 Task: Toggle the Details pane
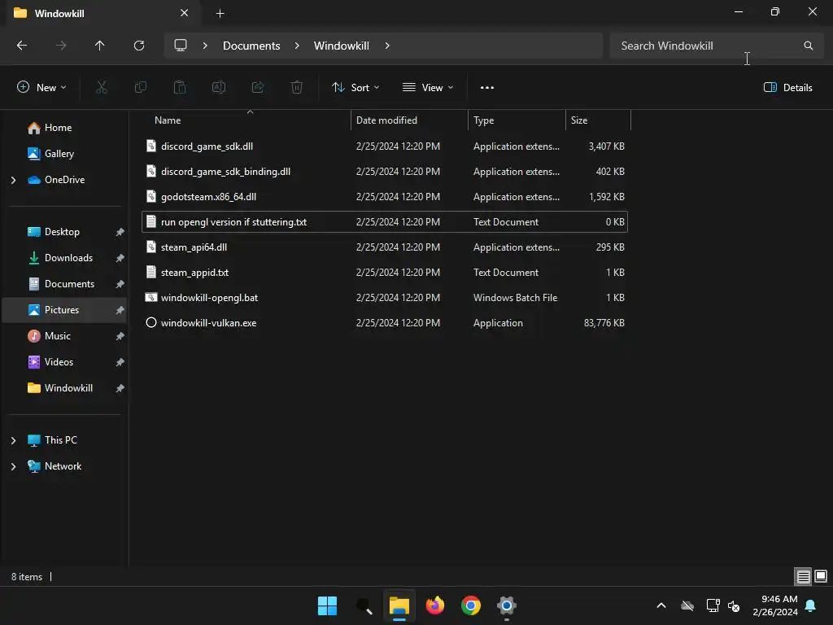click(787, 88)
